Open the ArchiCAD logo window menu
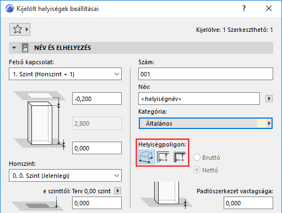This screenshot has width=282, height=213. pyautogui.click(x=9, y=9)
